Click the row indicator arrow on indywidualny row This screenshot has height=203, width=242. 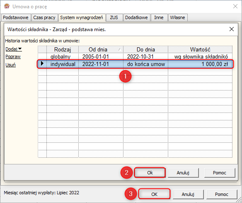(x=42, y=64)
